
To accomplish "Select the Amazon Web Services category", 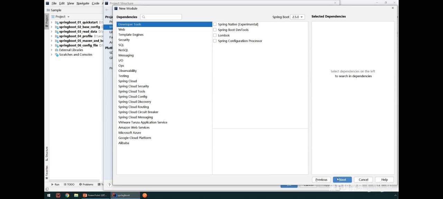I will coord(164,128).
